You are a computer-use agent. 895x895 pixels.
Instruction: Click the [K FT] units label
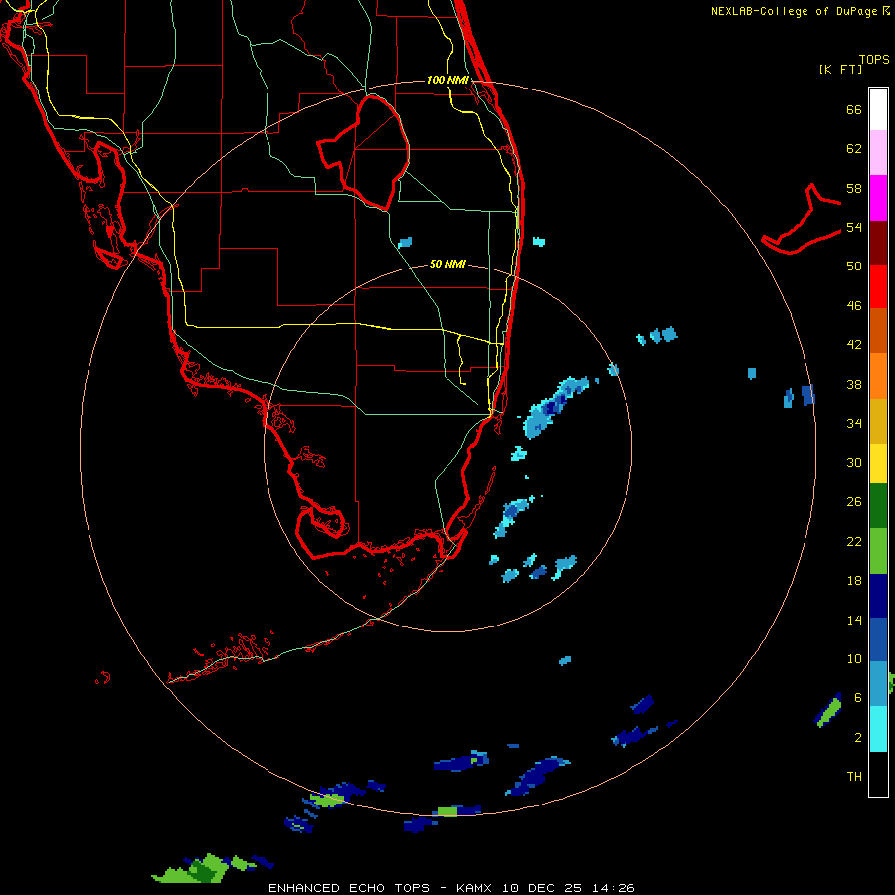[x=840, y=70]
